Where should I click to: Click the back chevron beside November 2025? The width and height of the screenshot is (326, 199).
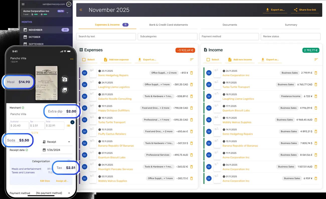click(80, 10)
